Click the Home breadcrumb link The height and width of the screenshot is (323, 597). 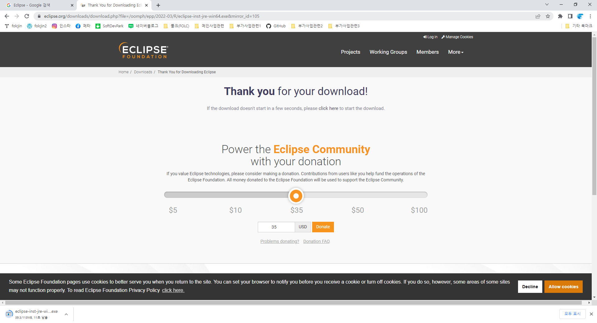(x=123, y=72)
